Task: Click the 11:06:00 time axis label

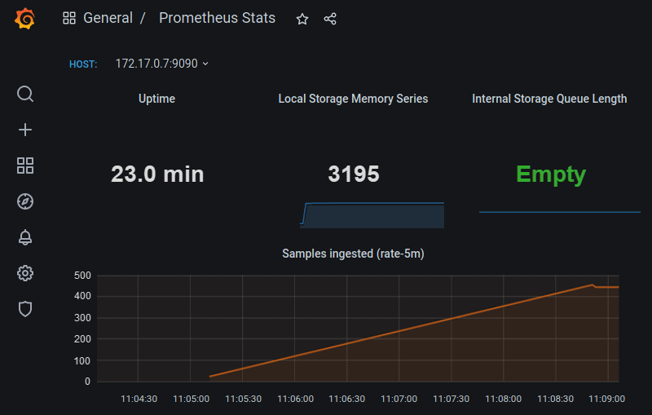Action: point(295,399)
